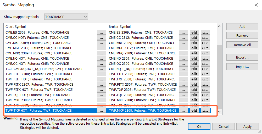262x134 pixels.
Task: Browse chart symbol for CME.ES 2309 row
Action: (102, 32)
